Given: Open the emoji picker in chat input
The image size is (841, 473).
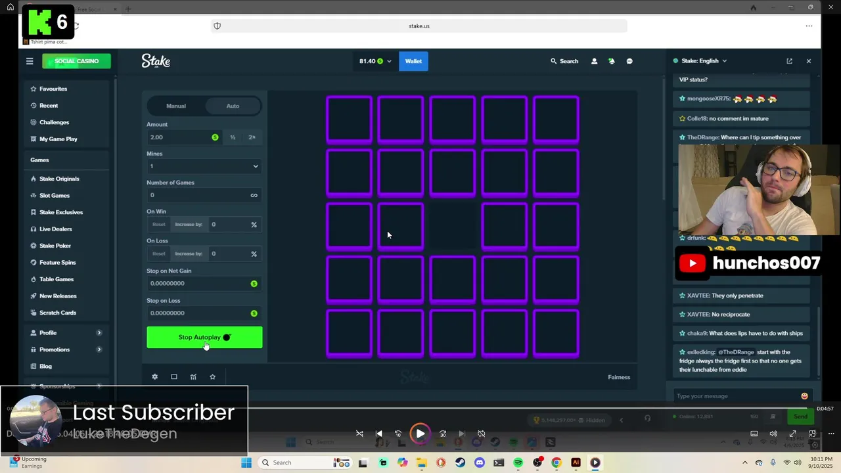Looking at the screenshot, I should (804, 396).
